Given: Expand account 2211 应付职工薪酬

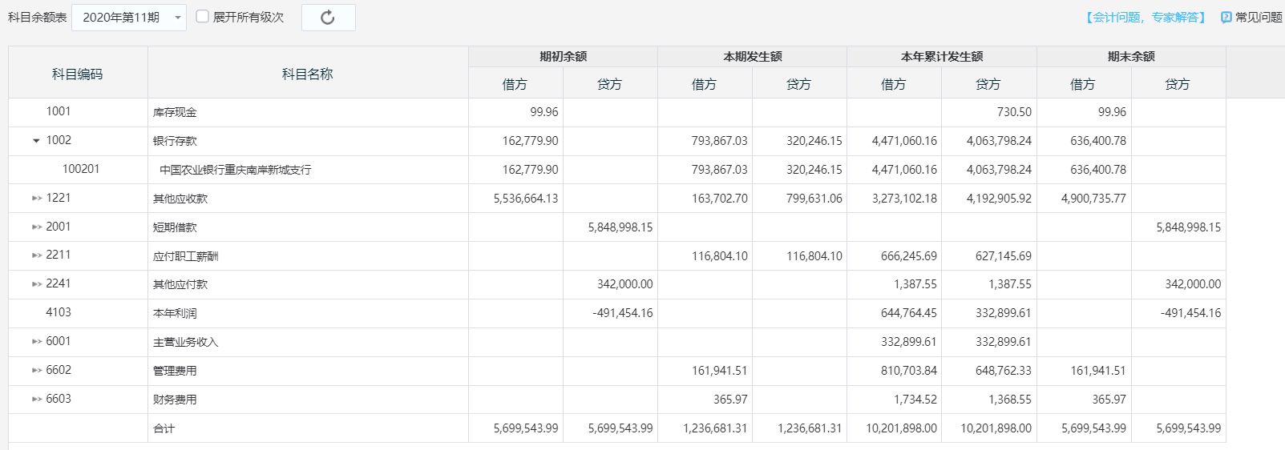Looking at the screenshot, I should (37, 255).
